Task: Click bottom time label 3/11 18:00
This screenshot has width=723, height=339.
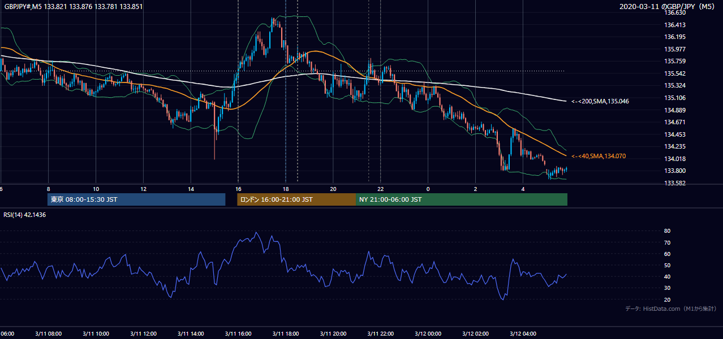Action: click(x=286, y=334)
